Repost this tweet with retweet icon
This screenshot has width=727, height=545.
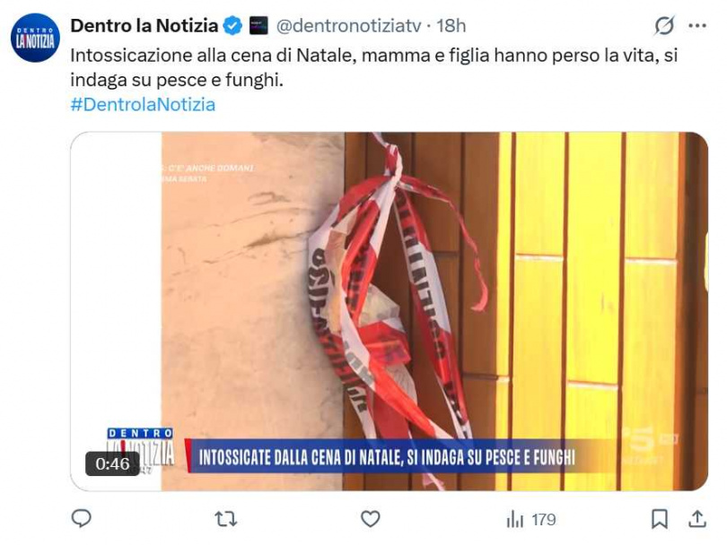[x=226, y=519]
